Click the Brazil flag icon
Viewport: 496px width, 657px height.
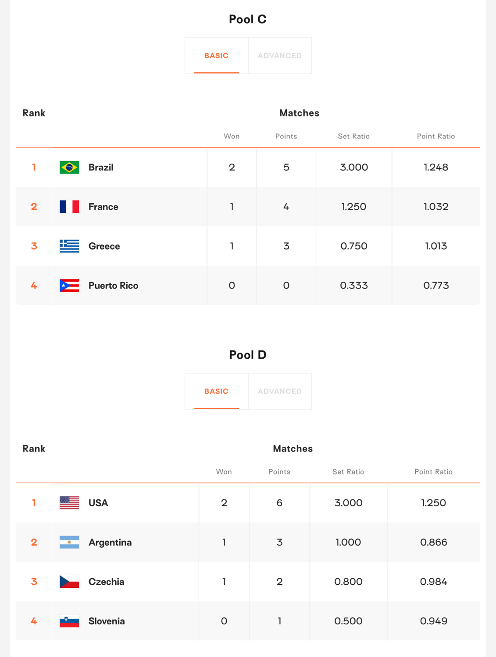pos(69,167)
